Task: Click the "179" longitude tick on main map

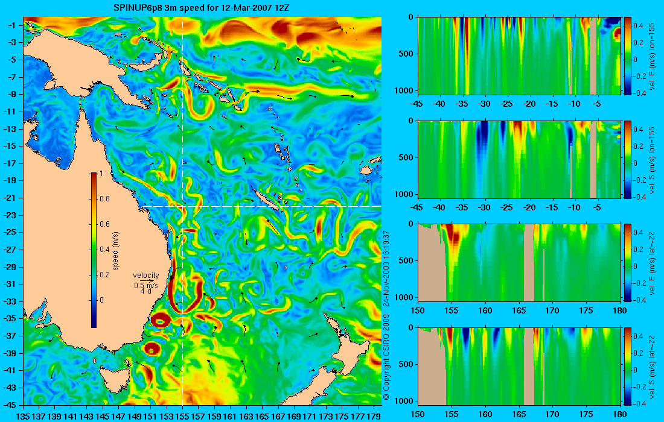Action: [374, 417]
